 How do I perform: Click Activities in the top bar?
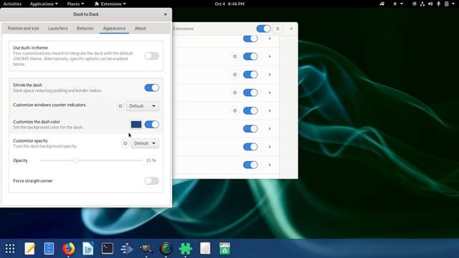coord(12,4)
